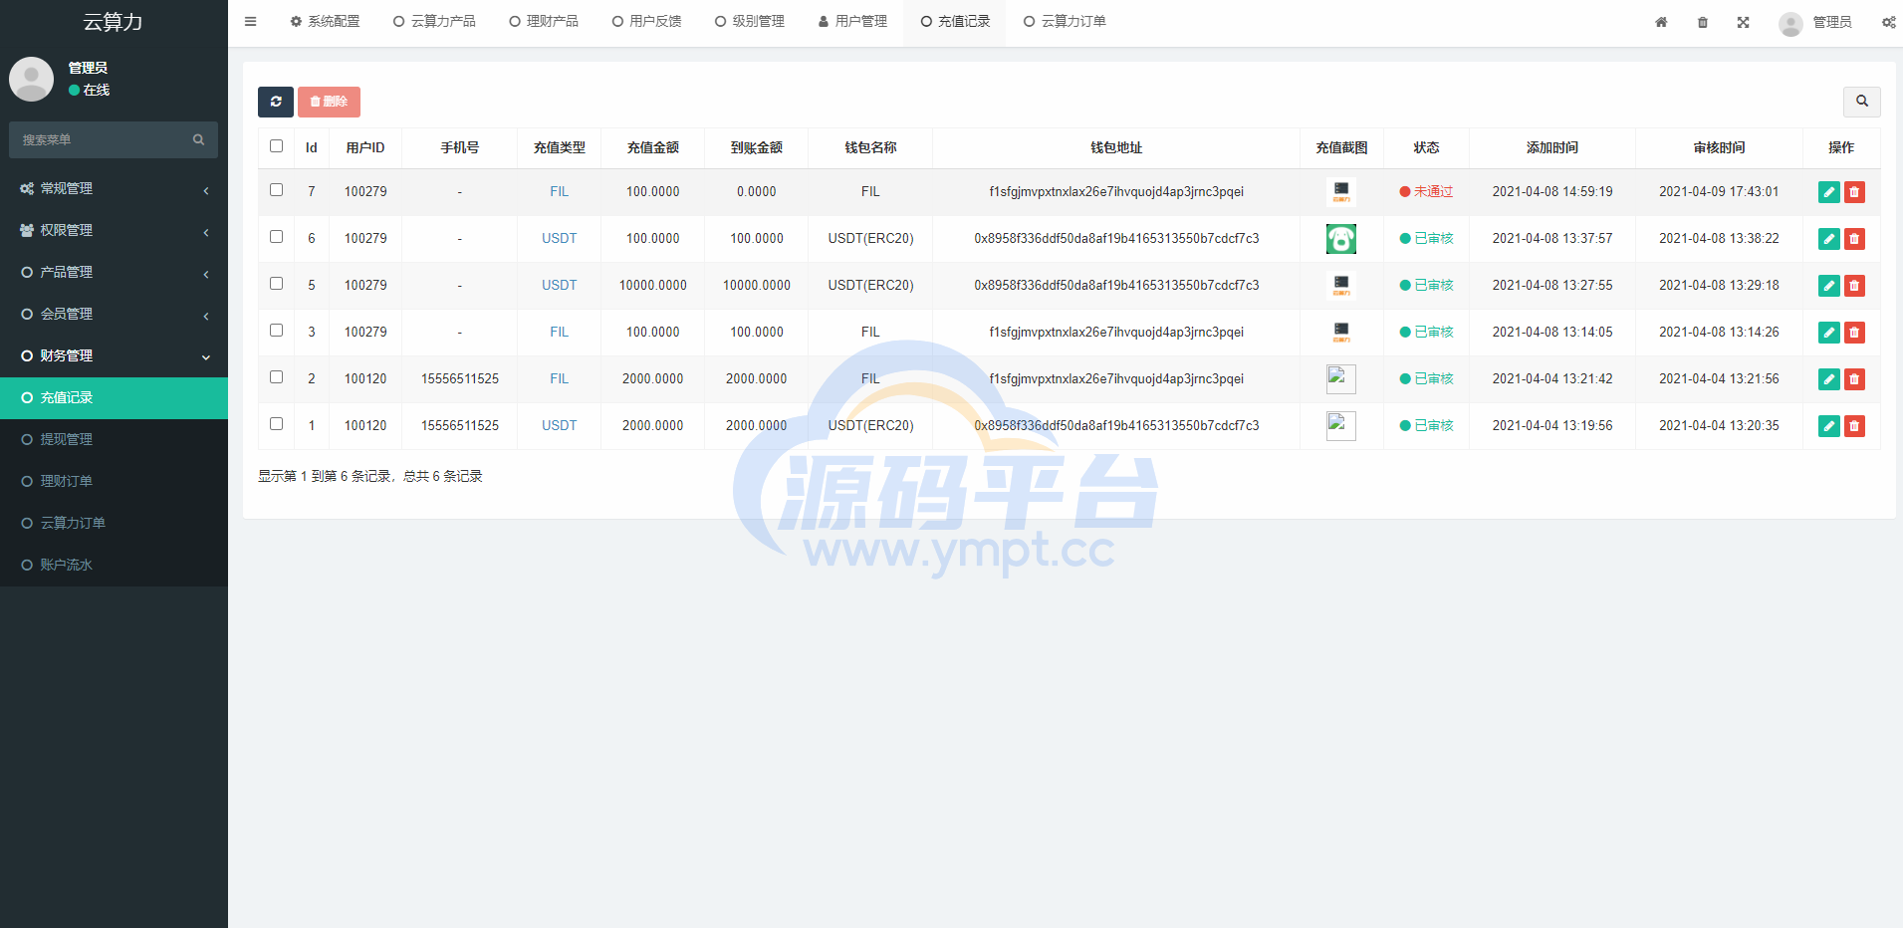Open green screenshot thumbnail for Id 6
1903x928 pixels.
point(1341,239)
